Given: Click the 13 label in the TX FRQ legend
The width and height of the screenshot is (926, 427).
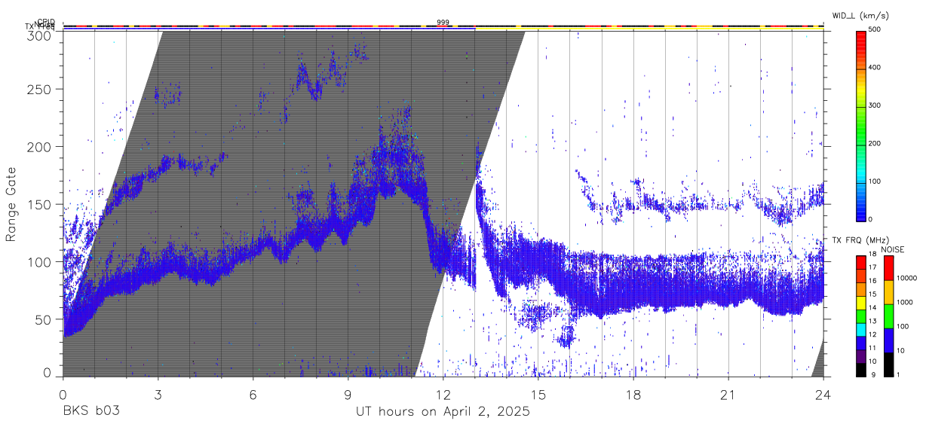Looking at the screenshot, I should [872, 322].
